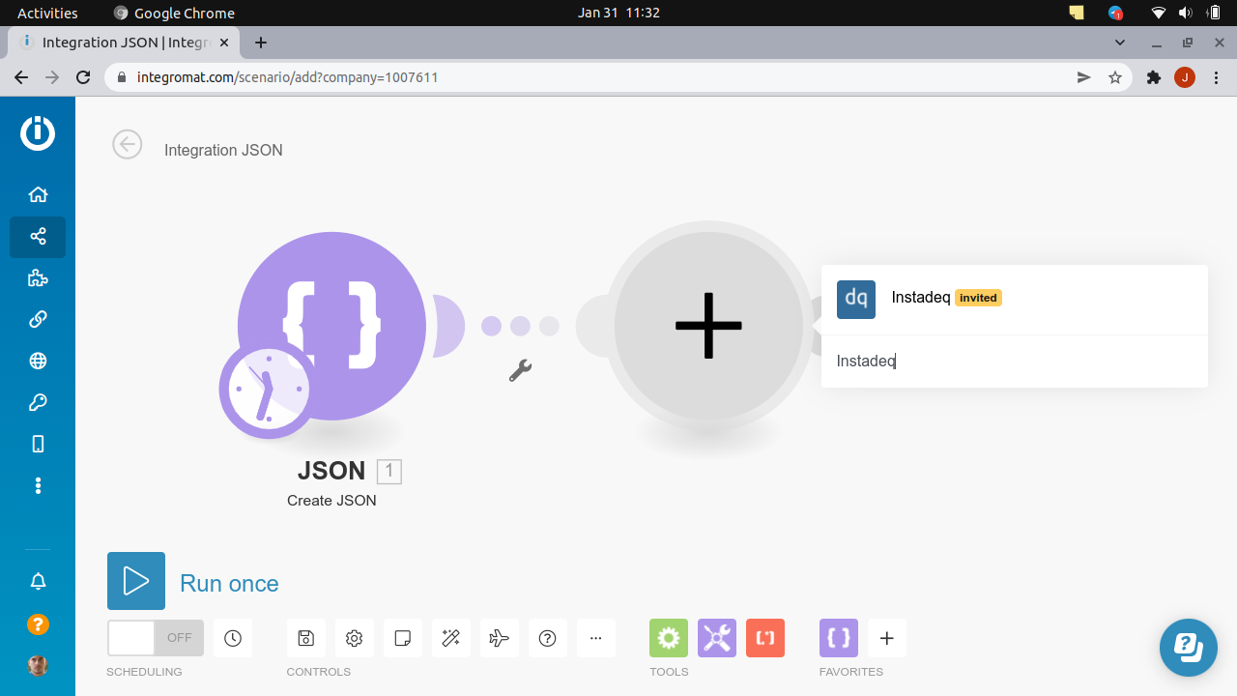The width and height of the screenshot is (1237, 696).
Task: Open Connections link icon in sidebar
Action: pyautogui.click(x=38, y=319)
